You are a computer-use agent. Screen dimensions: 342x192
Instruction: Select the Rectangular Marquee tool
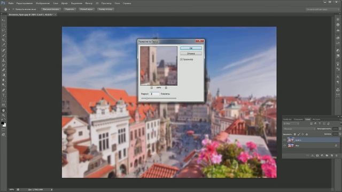[3, 25]
